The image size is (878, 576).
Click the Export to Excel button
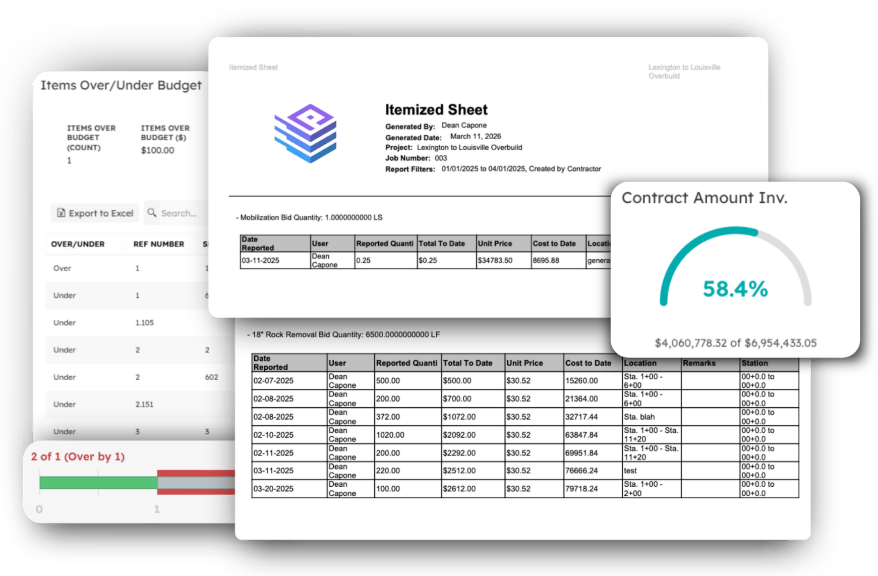pos(94,213)
